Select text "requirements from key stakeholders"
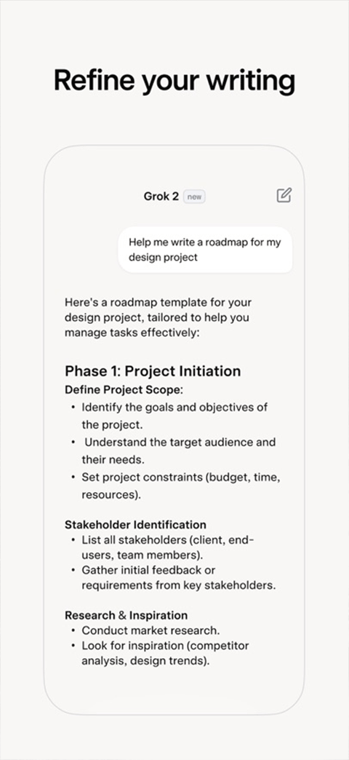 [x=178, y=585]
